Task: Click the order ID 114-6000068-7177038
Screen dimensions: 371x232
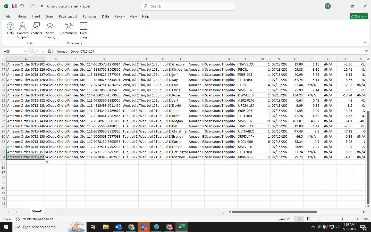Action: pyautogui.click(x=104, y=136)
